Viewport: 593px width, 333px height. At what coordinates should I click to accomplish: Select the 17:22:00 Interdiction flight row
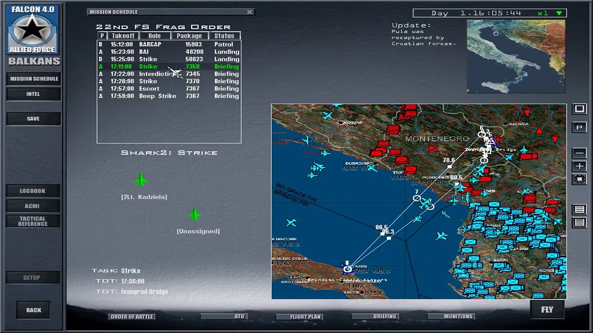[x=169, y=74]
